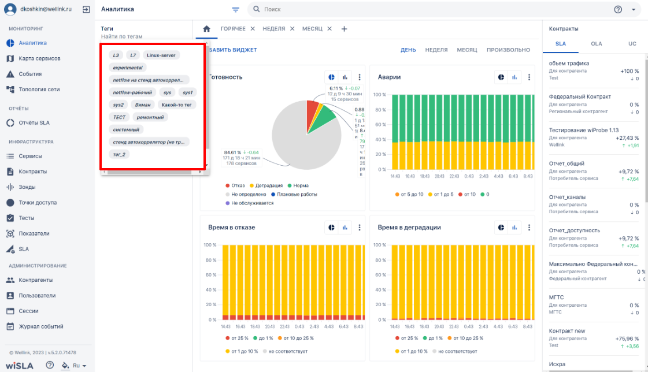
Task: Toggle the experimental tag chip
Action: [x=128, y=68]
